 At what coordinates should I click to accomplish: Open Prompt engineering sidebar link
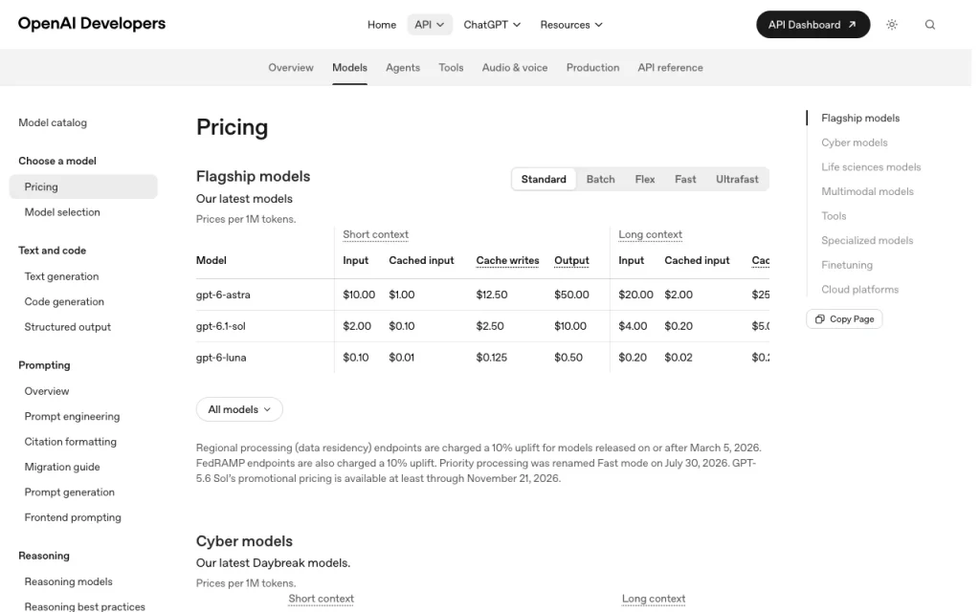click(72, 417)
